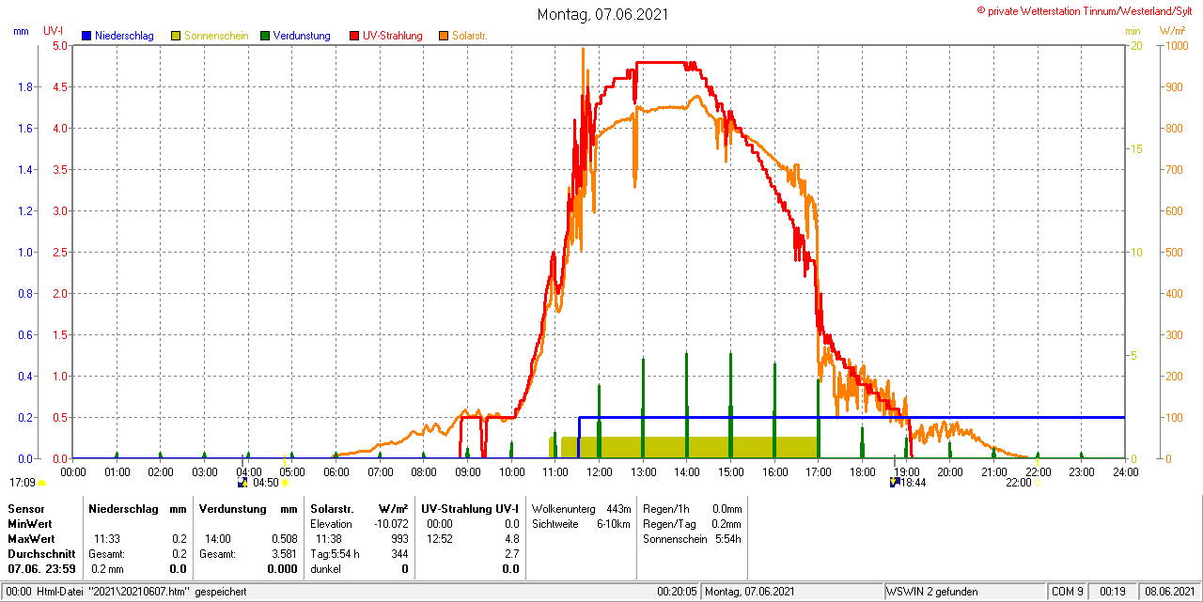The image size is (1203, 602).
Task: Click the UV-Strahlung UV-I column header
Action: (470, 508)
